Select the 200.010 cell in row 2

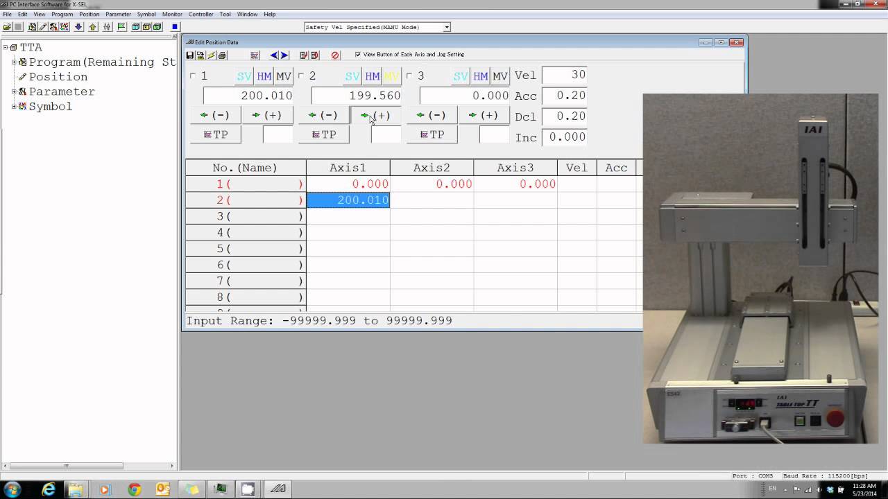pyautogui.click(x=348, y=200)
